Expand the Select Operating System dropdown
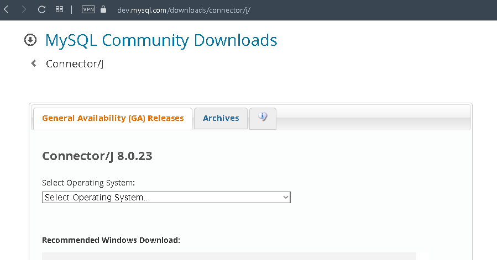Image resolution: width=497 pixels, height=260 pixels. click(166, 197)
